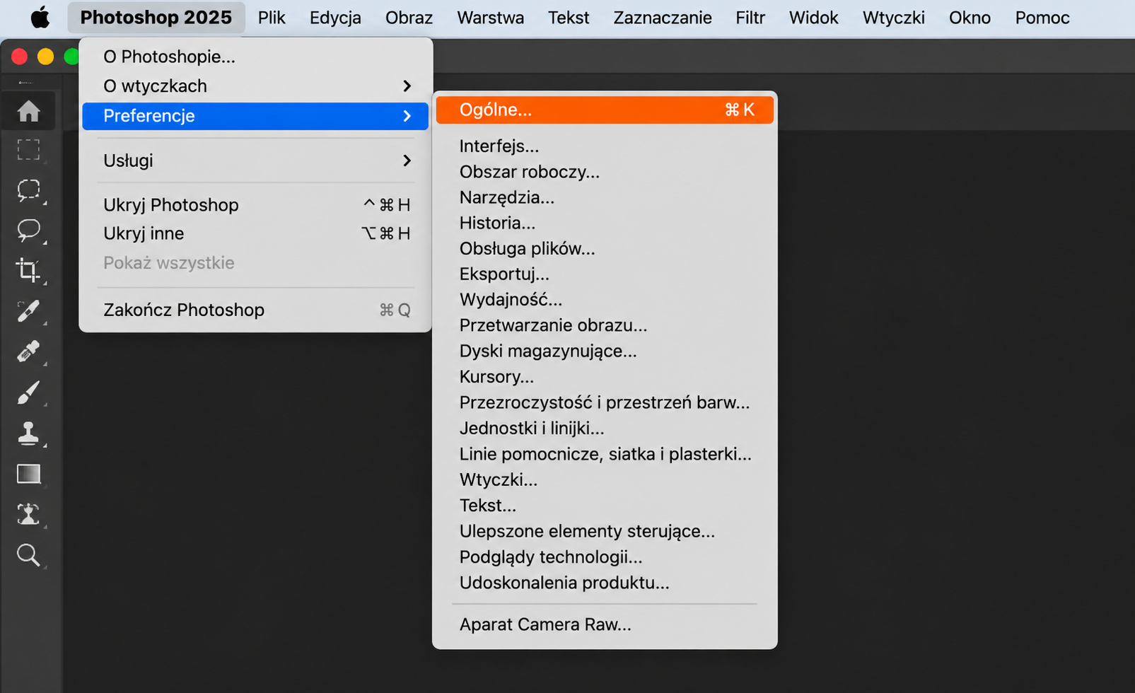Open the Plik menu

(x=272, y=18)
